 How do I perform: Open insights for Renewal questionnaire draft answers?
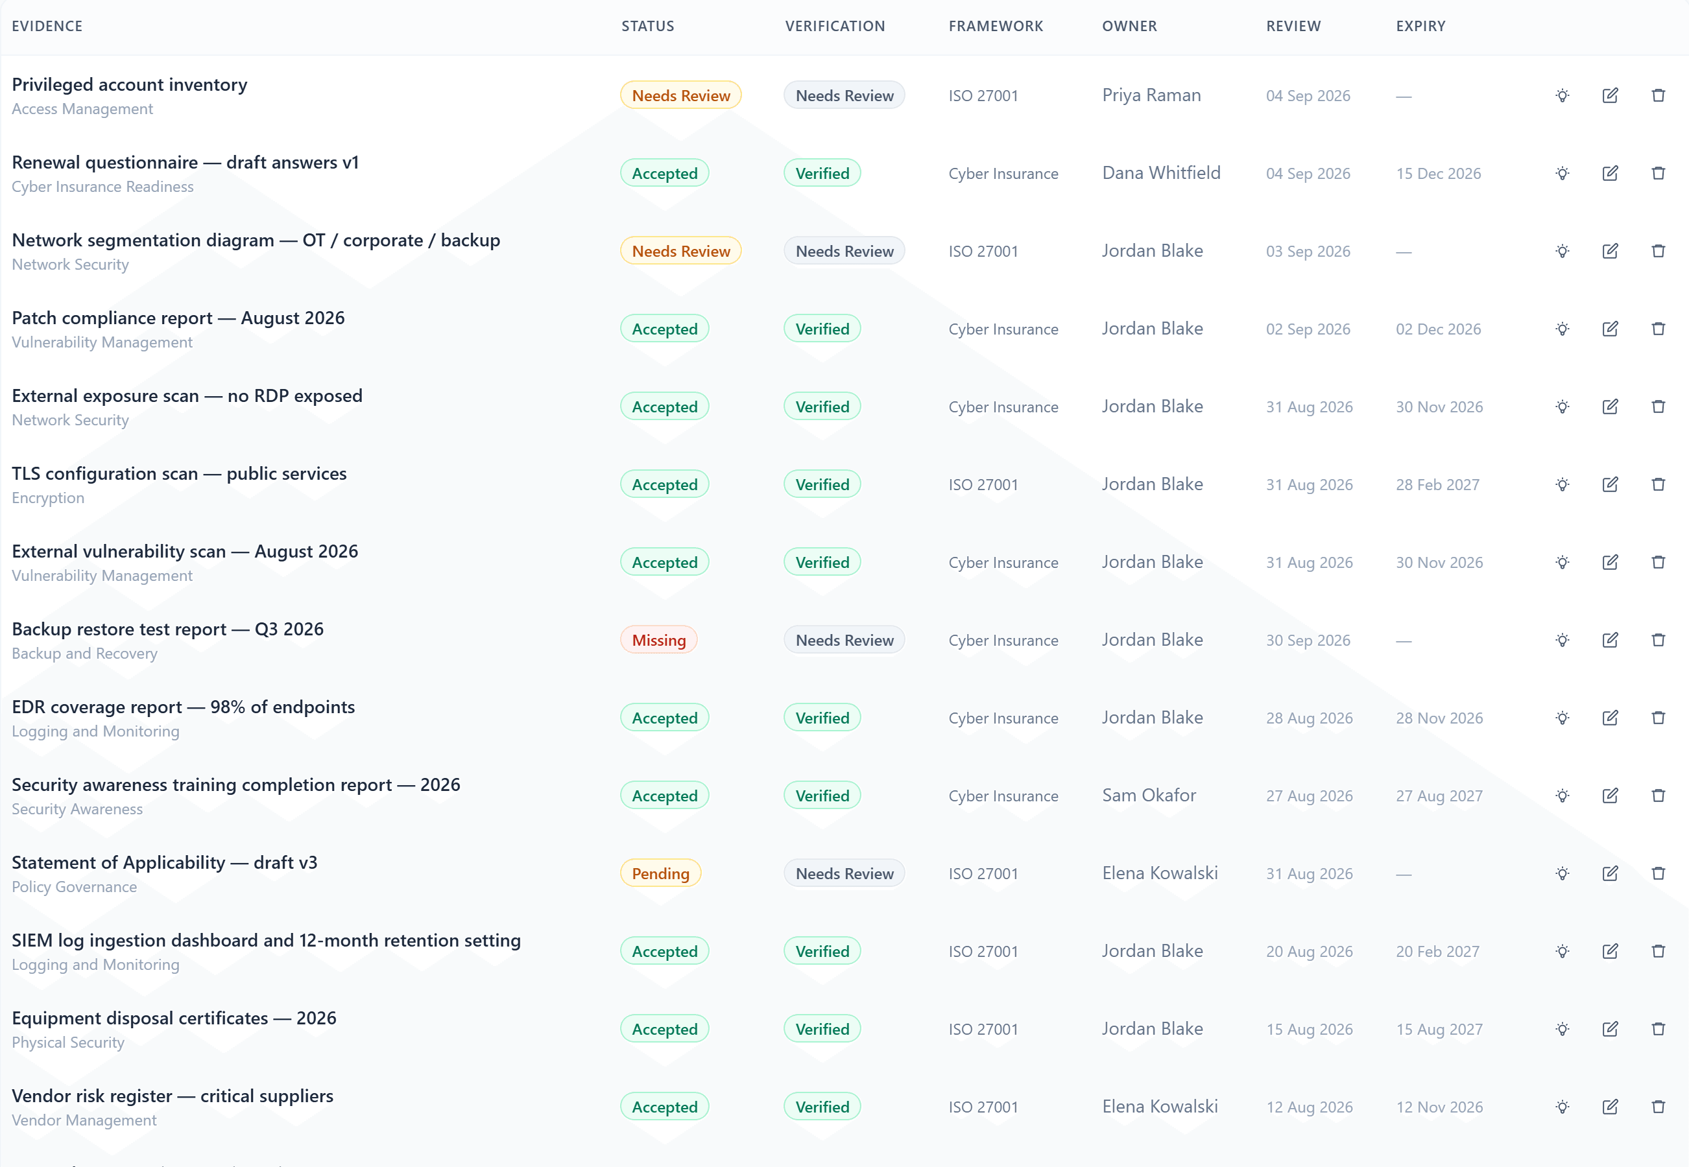point(1563,173)
